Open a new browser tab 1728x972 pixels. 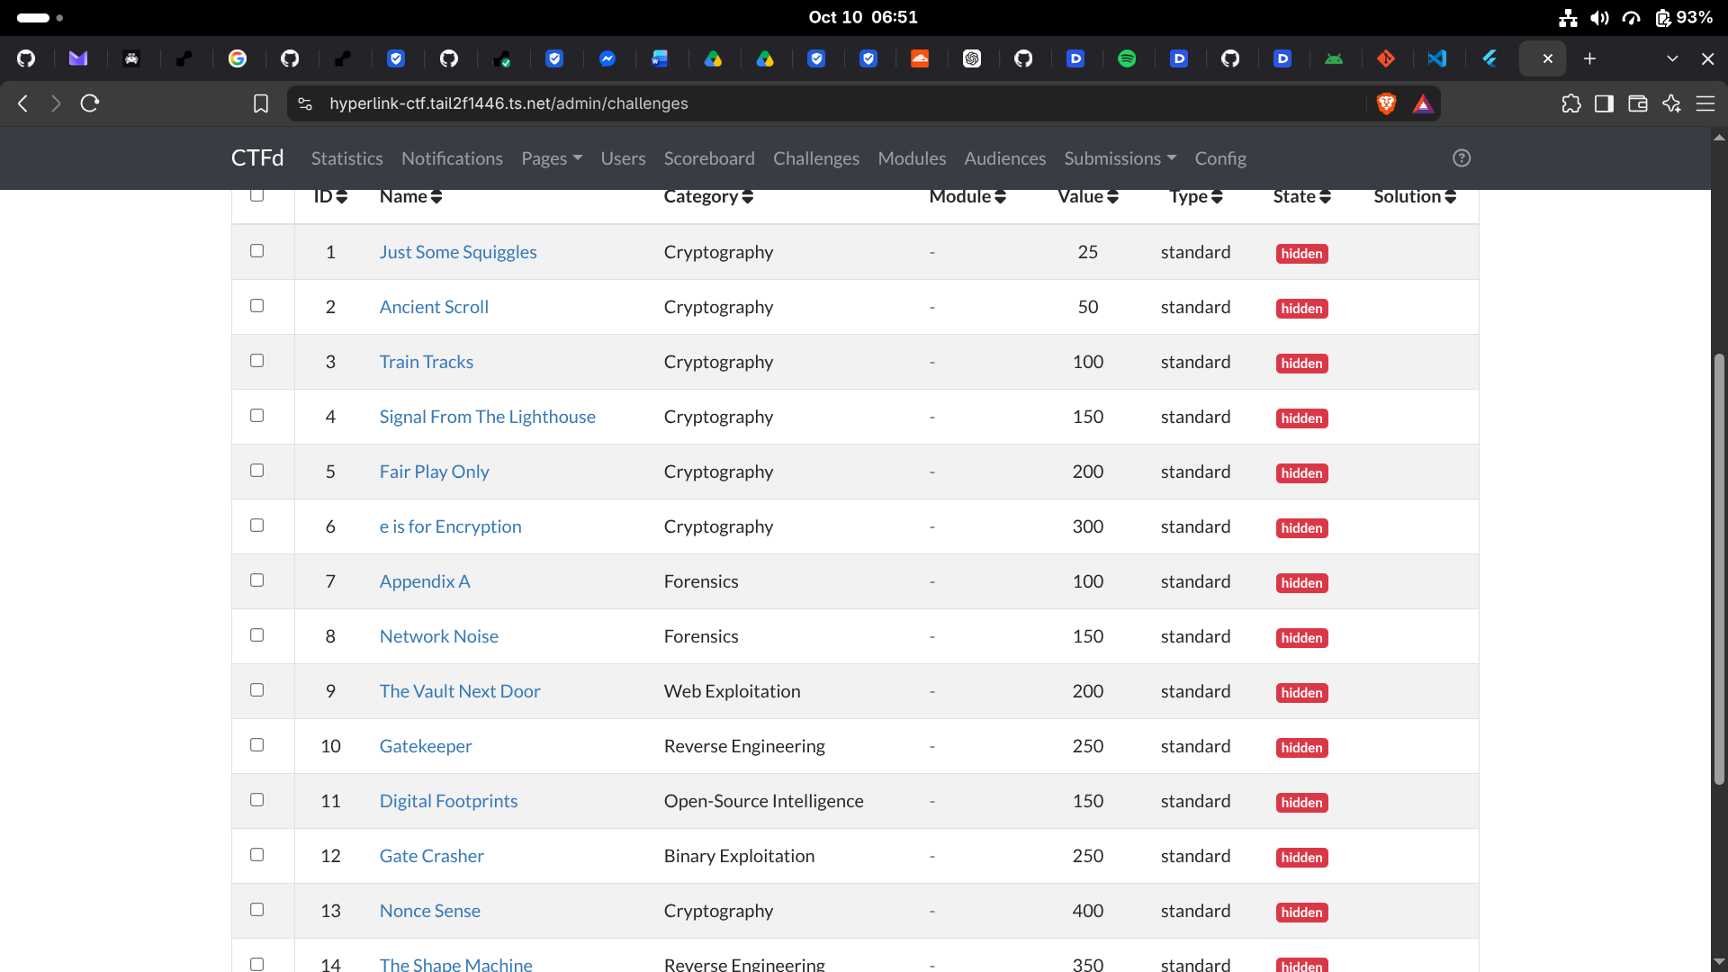pyautogui.click(x=1590, y=58)
